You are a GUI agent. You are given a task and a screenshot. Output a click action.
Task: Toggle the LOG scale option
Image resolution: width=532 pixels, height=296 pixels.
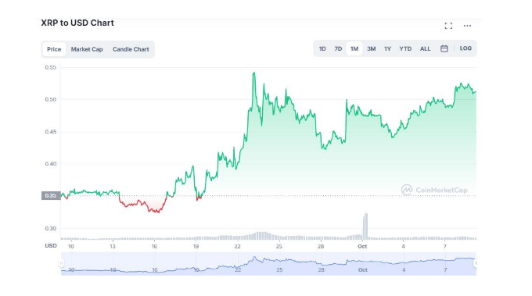[465, 48]
